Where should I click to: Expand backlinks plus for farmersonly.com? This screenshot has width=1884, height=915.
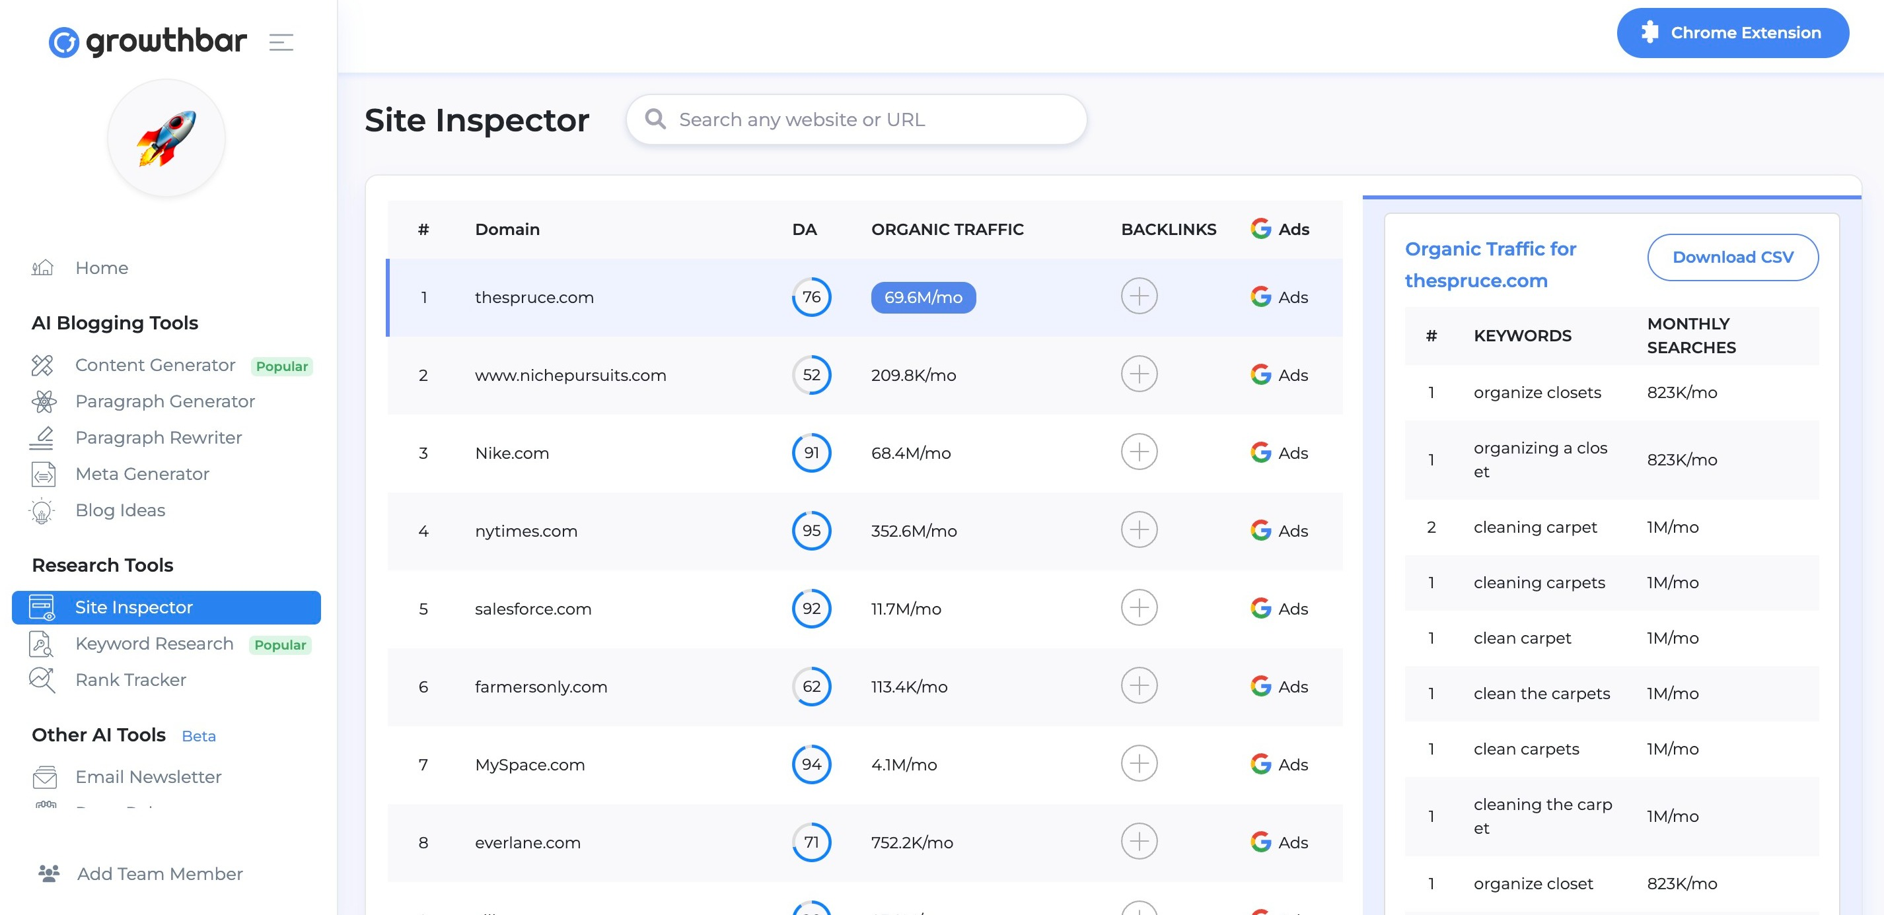click(1139, 687)
